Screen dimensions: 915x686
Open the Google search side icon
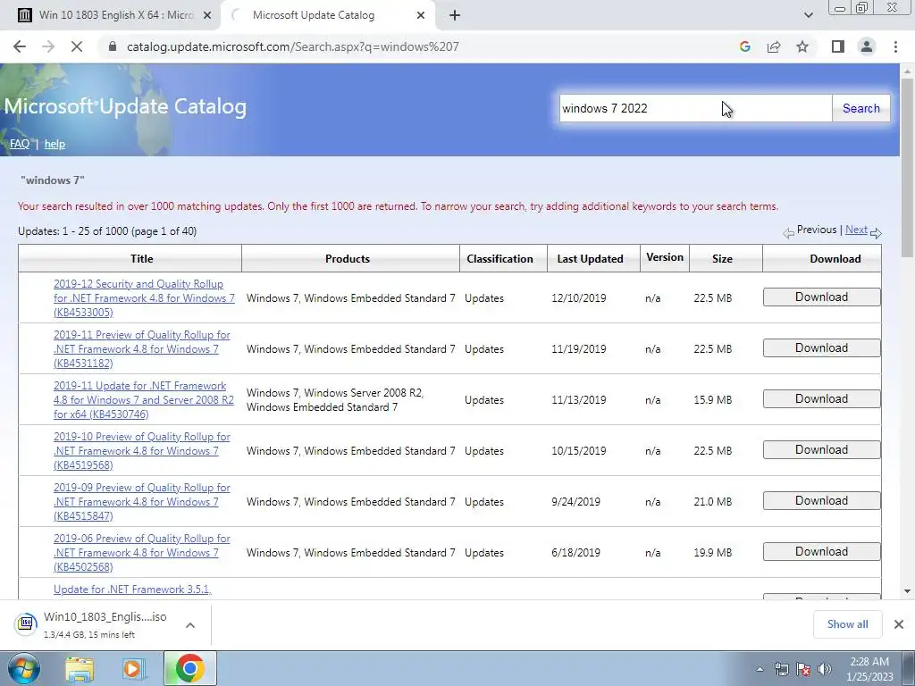pyautogui.click(x=744, y=46)
